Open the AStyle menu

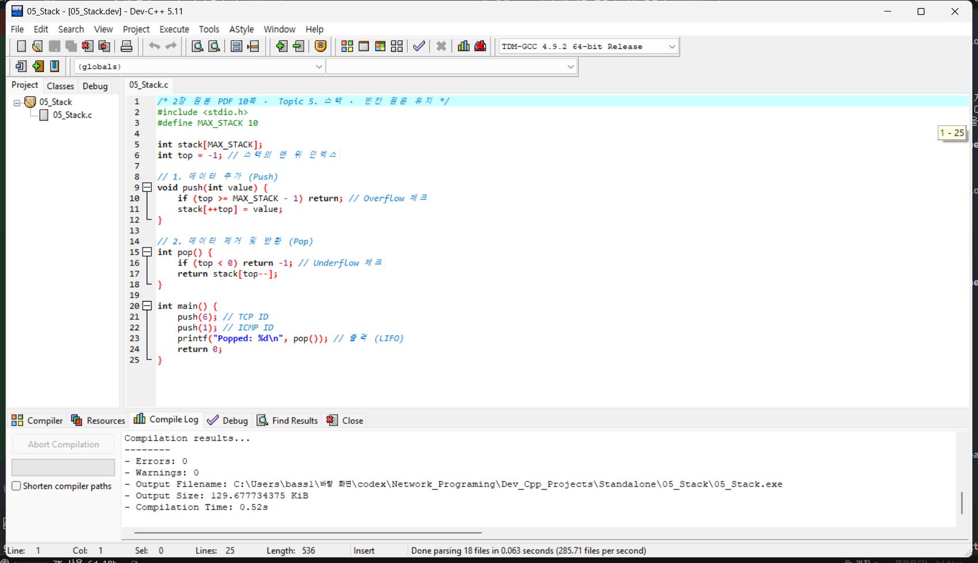tap(242, 29)
